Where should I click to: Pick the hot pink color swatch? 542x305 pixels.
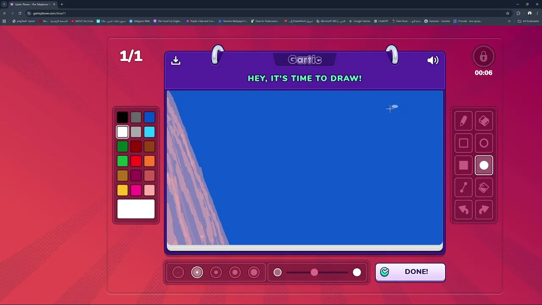coord(136,190)
